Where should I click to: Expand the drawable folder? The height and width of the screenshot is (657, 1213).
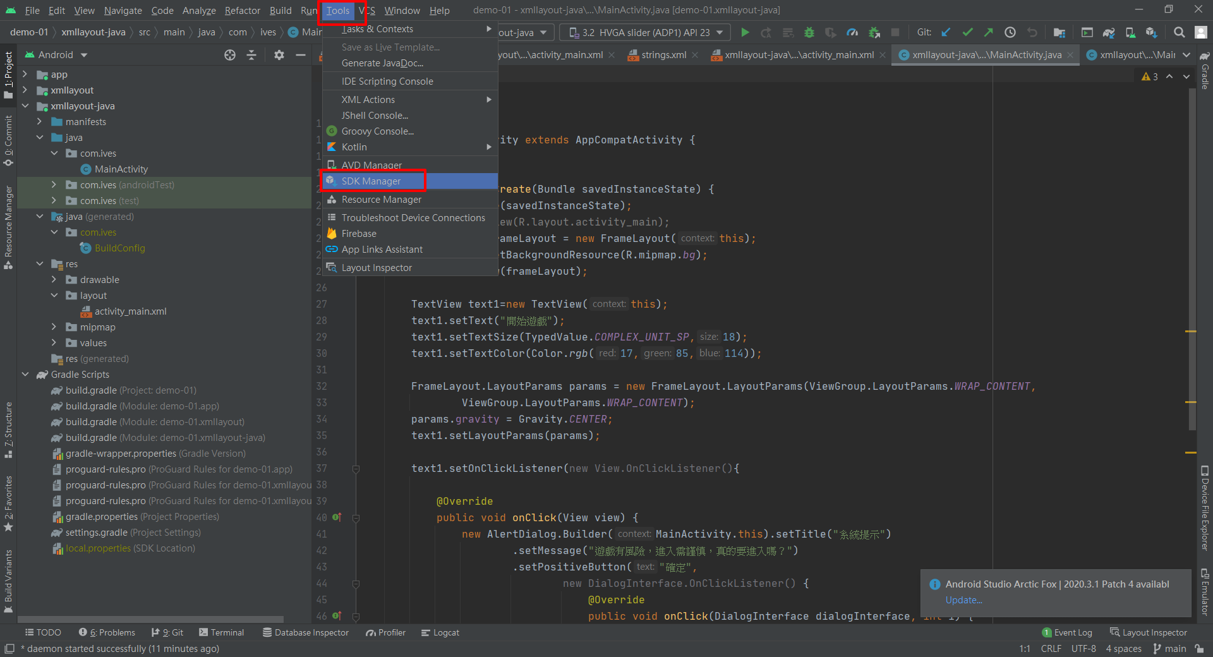[x=54, y=280]
